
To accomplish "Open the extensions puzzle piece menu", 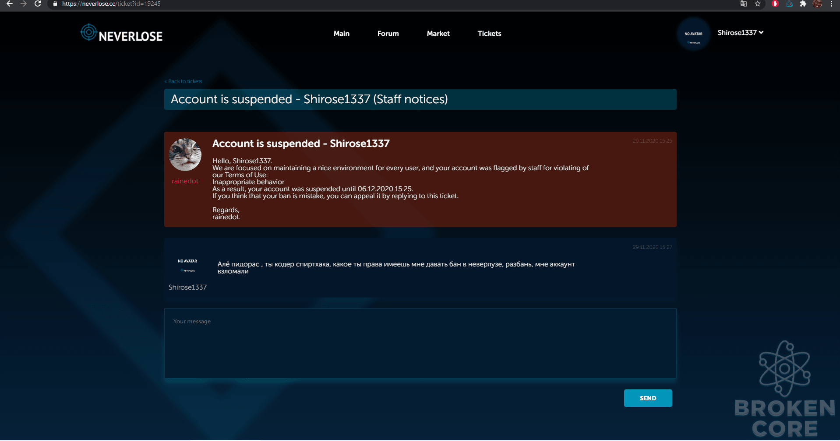I will click(803, 3).
